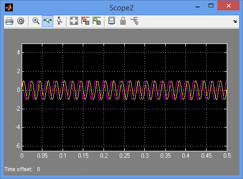Click the Print icon in the toolbar
Viewport: 243px width, 179px height.
pyautogui.click(x=9, y=21)
